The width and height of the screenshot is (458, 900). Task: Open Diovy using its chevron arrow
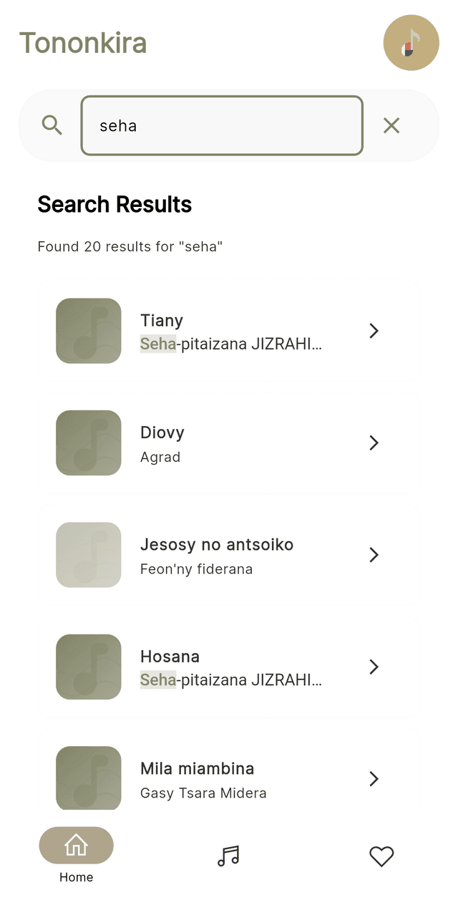pyautogui.click(x=374, y=443)
